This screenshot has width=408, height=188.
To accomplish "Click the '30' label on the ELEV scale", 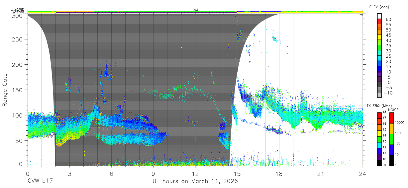I will click(388, 51).
